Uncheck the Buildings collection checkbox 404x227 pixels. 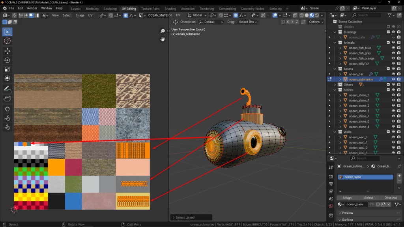click(x=388, y=32)
